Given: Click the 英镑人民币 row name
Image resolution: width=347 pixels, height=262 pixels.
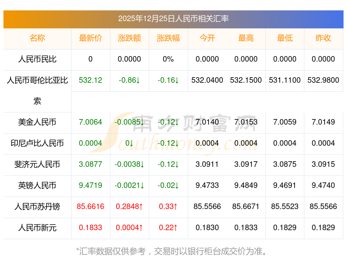Looking at the screenshot, I should (37, 186).
